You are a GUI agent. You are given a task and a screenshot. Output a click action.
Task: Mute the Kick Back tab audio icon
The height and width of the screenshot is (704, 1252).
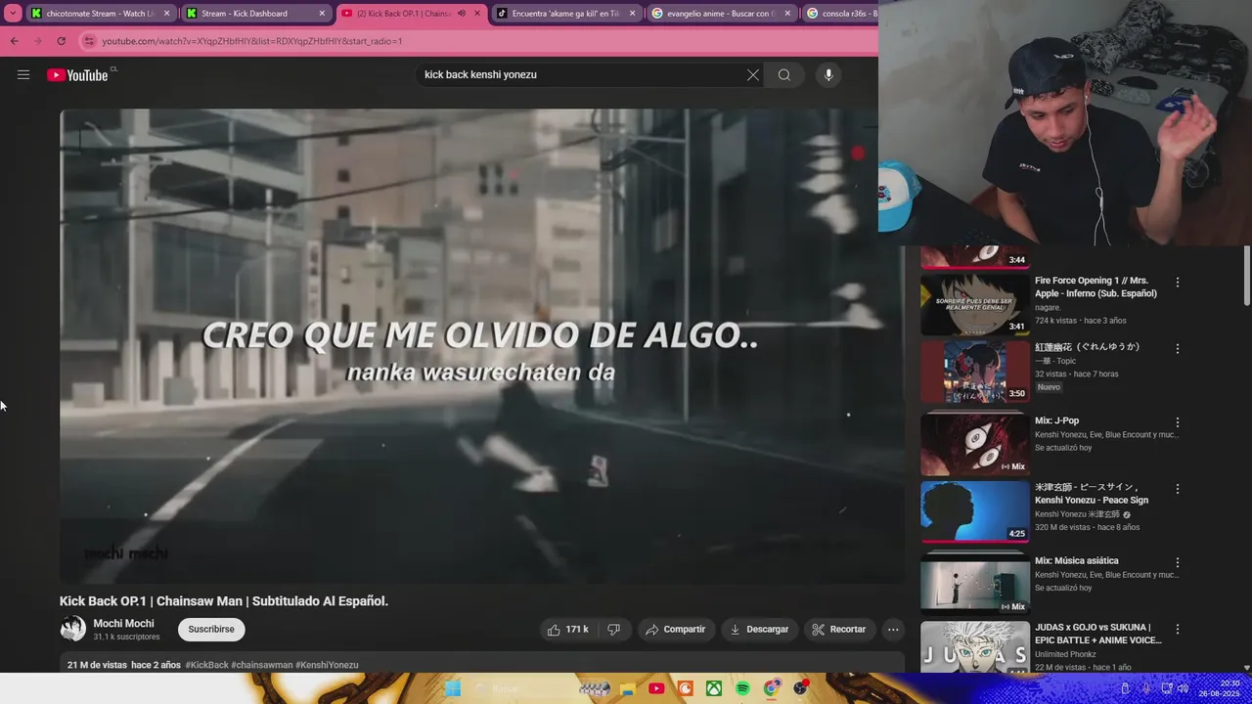click(462, 14)
